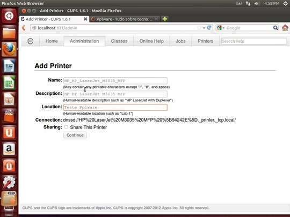Open Ubuntu Software Center bag icon
Viewport: 290px width, 217px height.
tap(9, 116)
